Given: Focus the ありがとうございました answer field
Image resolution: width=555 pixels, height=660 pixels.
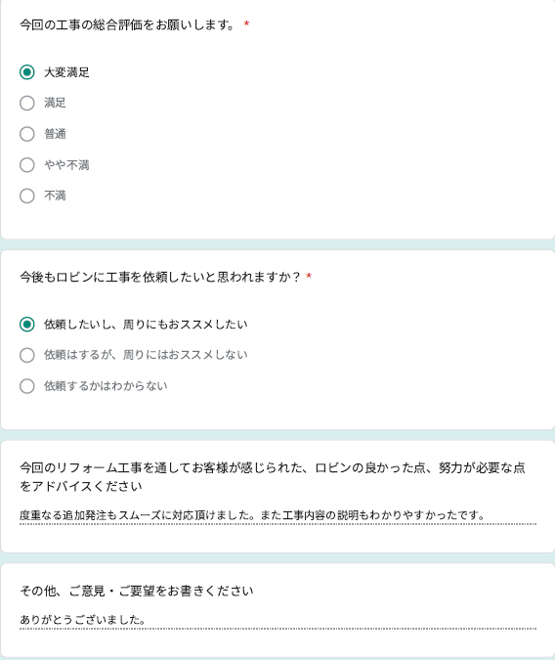Looking at the screenshot, I should pos(277,620).
